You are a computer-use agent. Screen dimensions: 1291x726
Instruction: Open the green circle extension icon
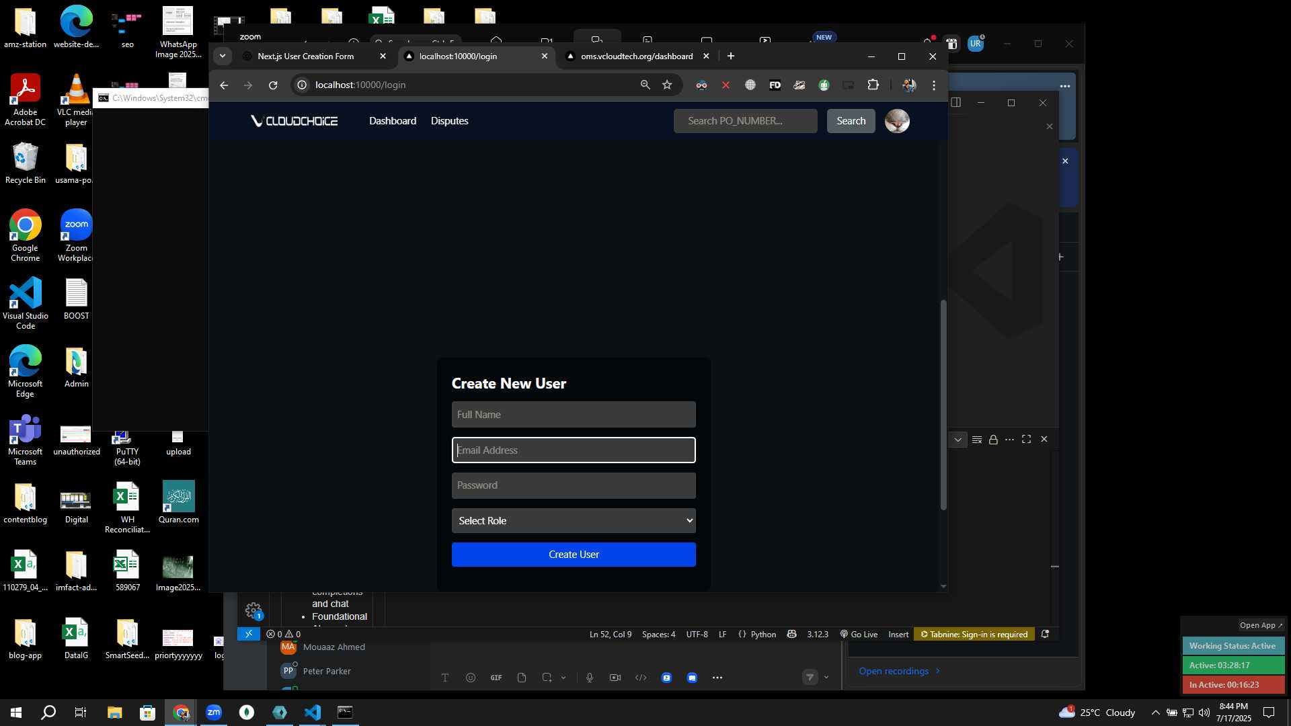coord(824,85)
